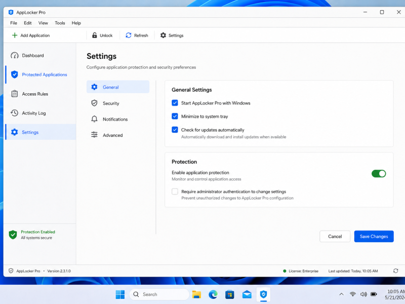Open Dashboard via its gauge icon
Image resolution: width=405 pixels, height=304 pixels.
pyautogui.click(x=15, y=55)
